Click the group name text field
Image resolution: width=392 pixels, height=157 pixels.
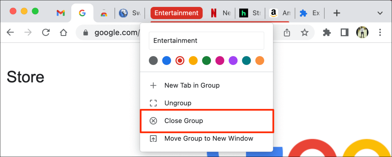(206, 40)
